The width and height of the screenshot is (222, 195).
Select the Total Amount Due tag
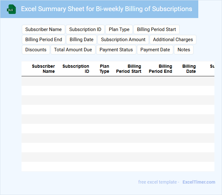[73, 50]
